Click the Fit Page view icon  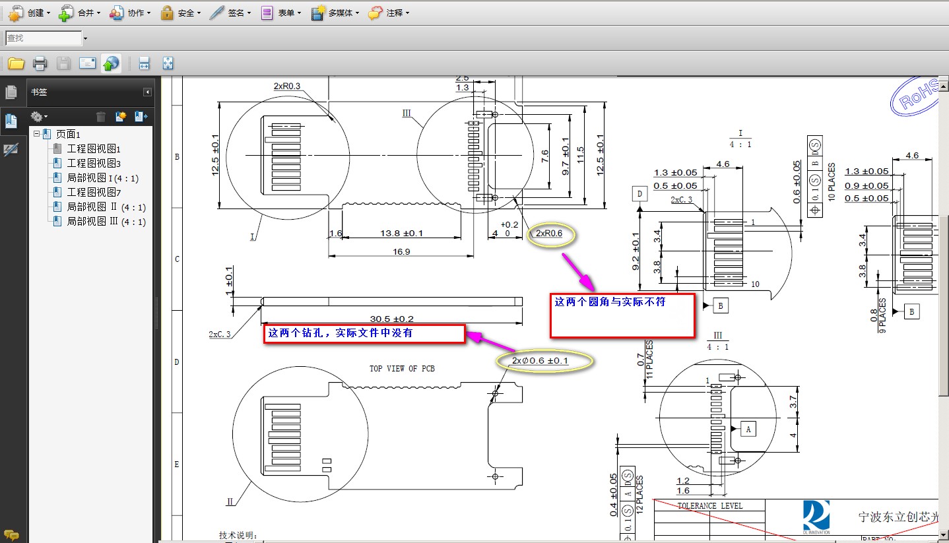168,63
